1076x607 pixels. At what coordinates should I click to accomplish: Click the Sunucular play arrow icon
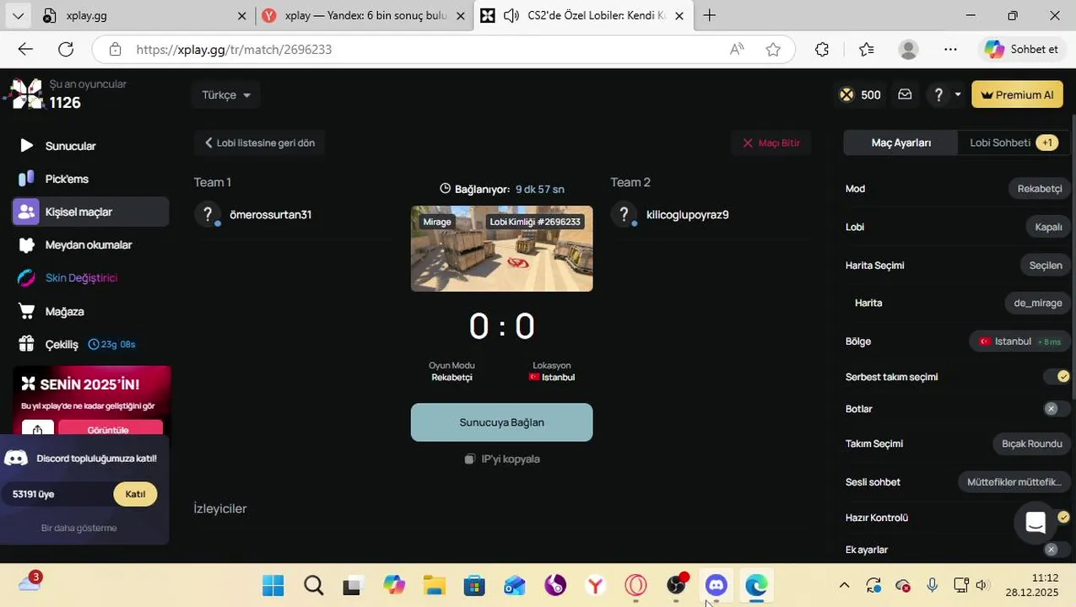pos(26,146)
